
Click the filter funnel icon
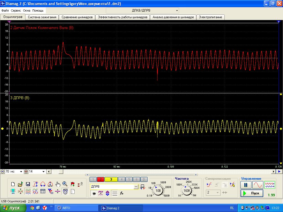coord(50,191)
